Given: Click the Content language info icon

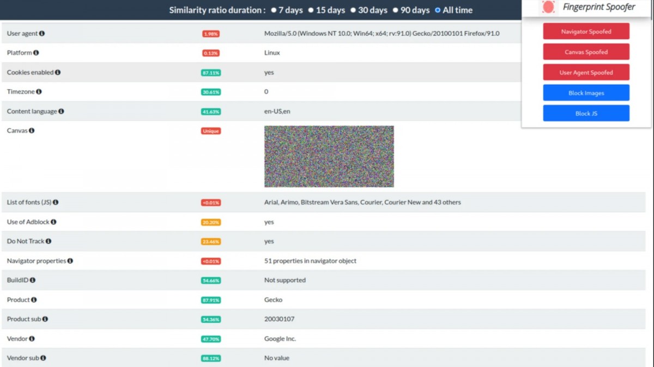Looking at the screenshot, I should point(61,111).
